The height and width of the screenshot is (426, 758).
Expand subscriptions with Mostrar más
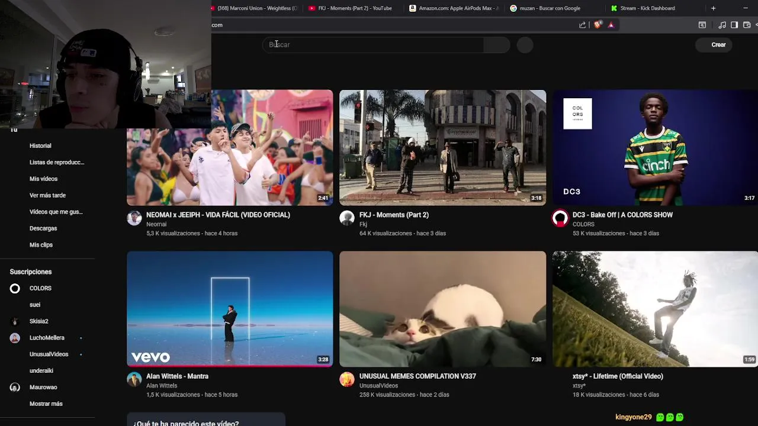coord(46,404)
